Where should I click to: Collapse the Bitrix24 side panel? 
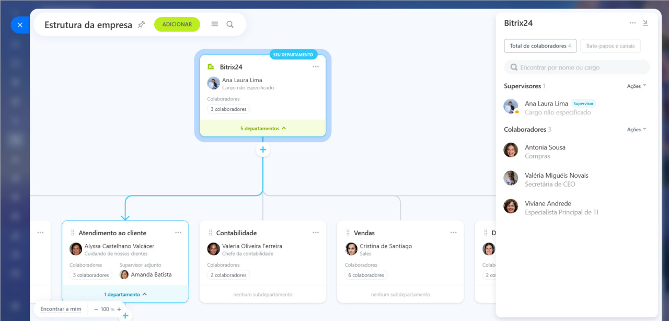[x=645, y=23]
